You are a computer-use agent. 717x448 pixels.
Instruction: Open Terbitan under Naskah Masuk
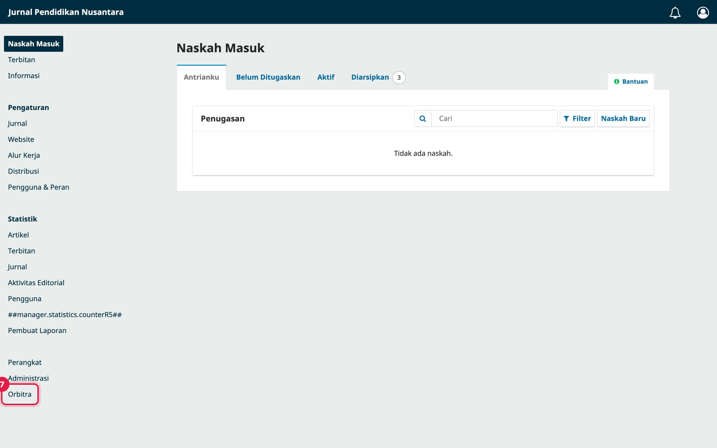click(22, 60)
